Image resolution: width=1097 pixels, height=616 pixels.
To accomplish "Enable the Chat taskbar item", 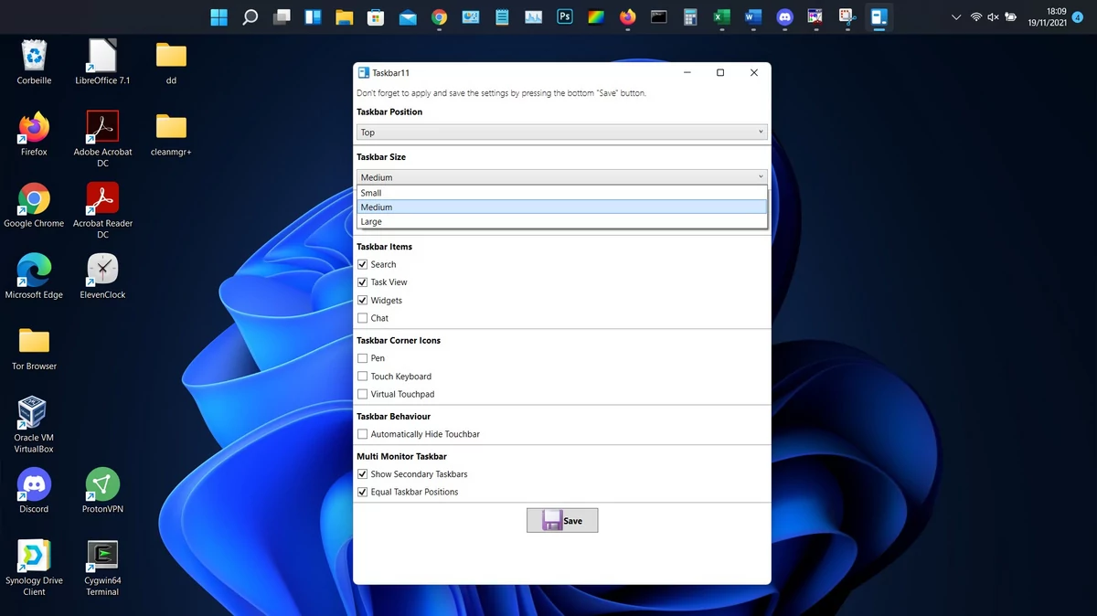I will 363,318.
